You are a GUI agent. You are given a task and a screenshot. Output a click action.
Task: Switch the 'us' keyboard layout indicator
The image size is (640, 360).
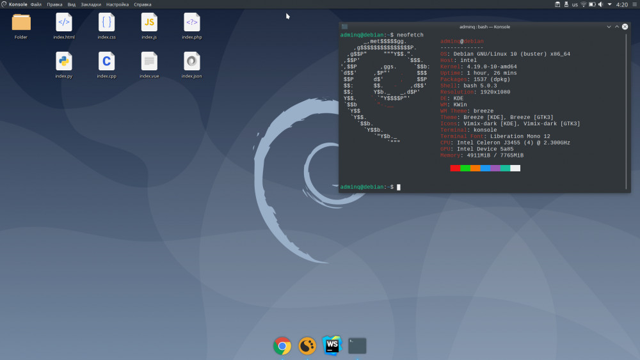575,5
